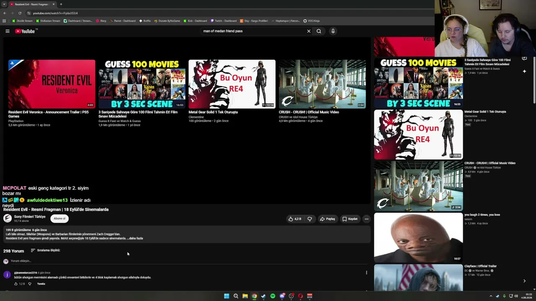Open the Parrot - Dashboard bookmark
The width and height of the screenshot is (536, 301).
pyautogui.click(x=123, y=21)
